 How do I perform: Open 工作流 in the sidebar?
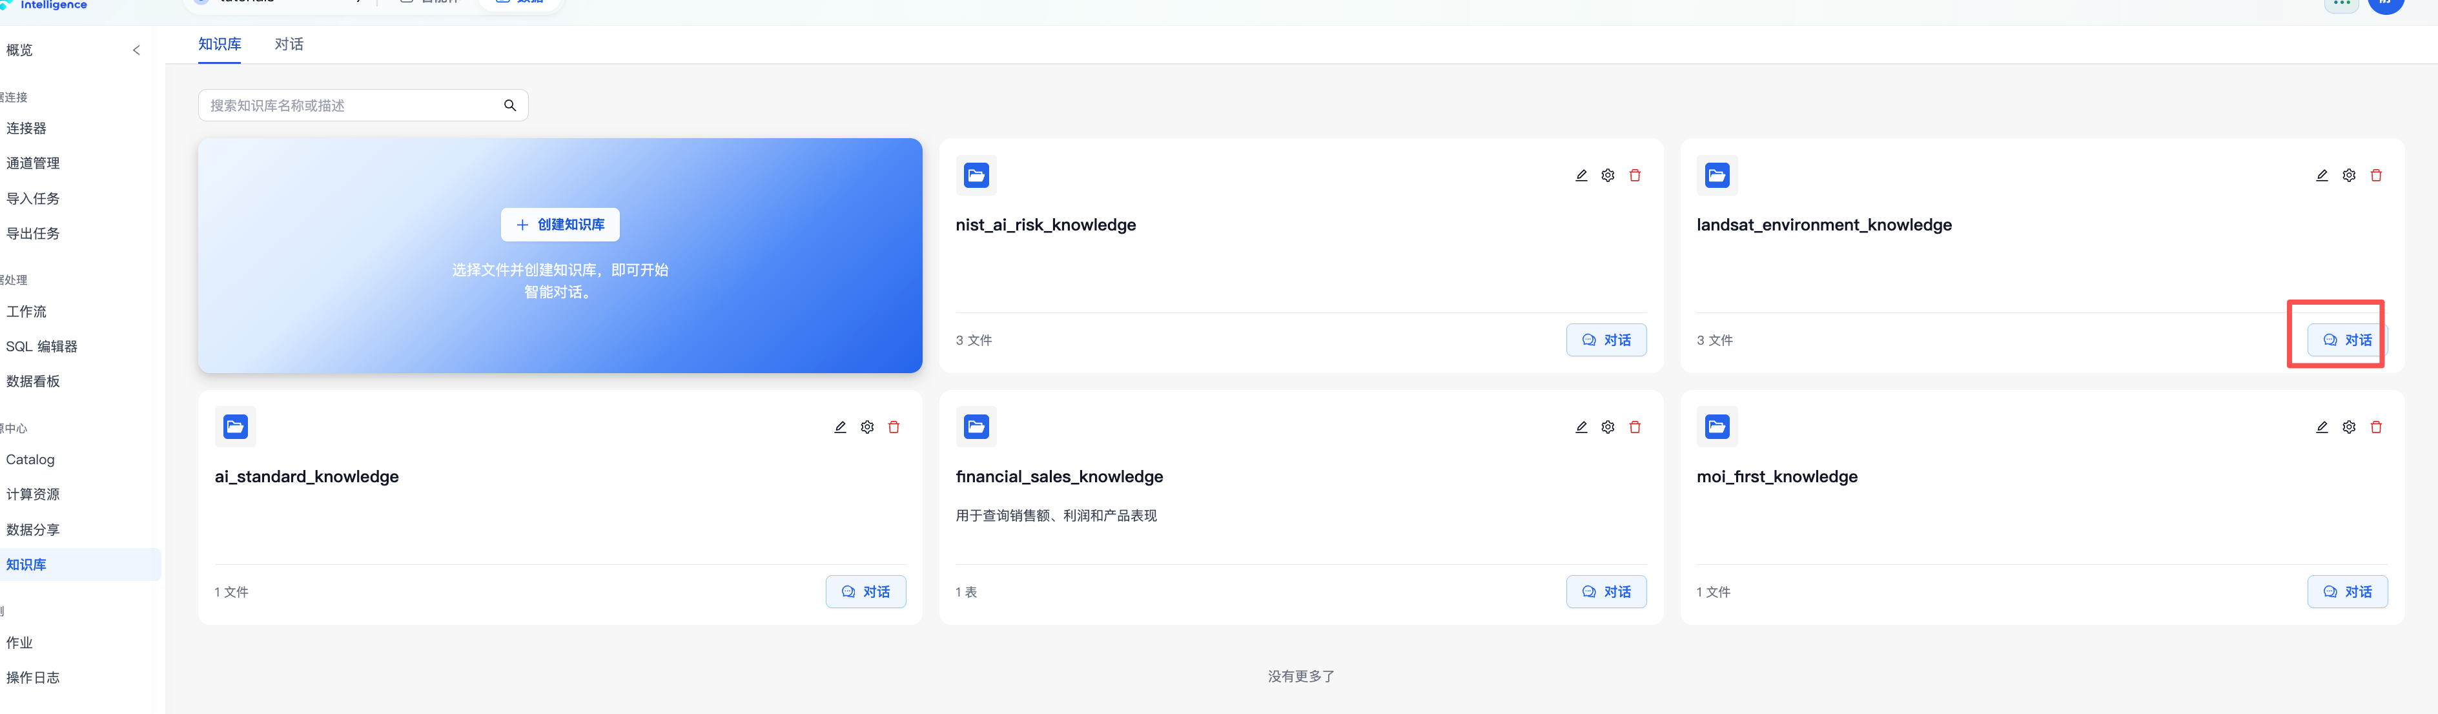26,312
